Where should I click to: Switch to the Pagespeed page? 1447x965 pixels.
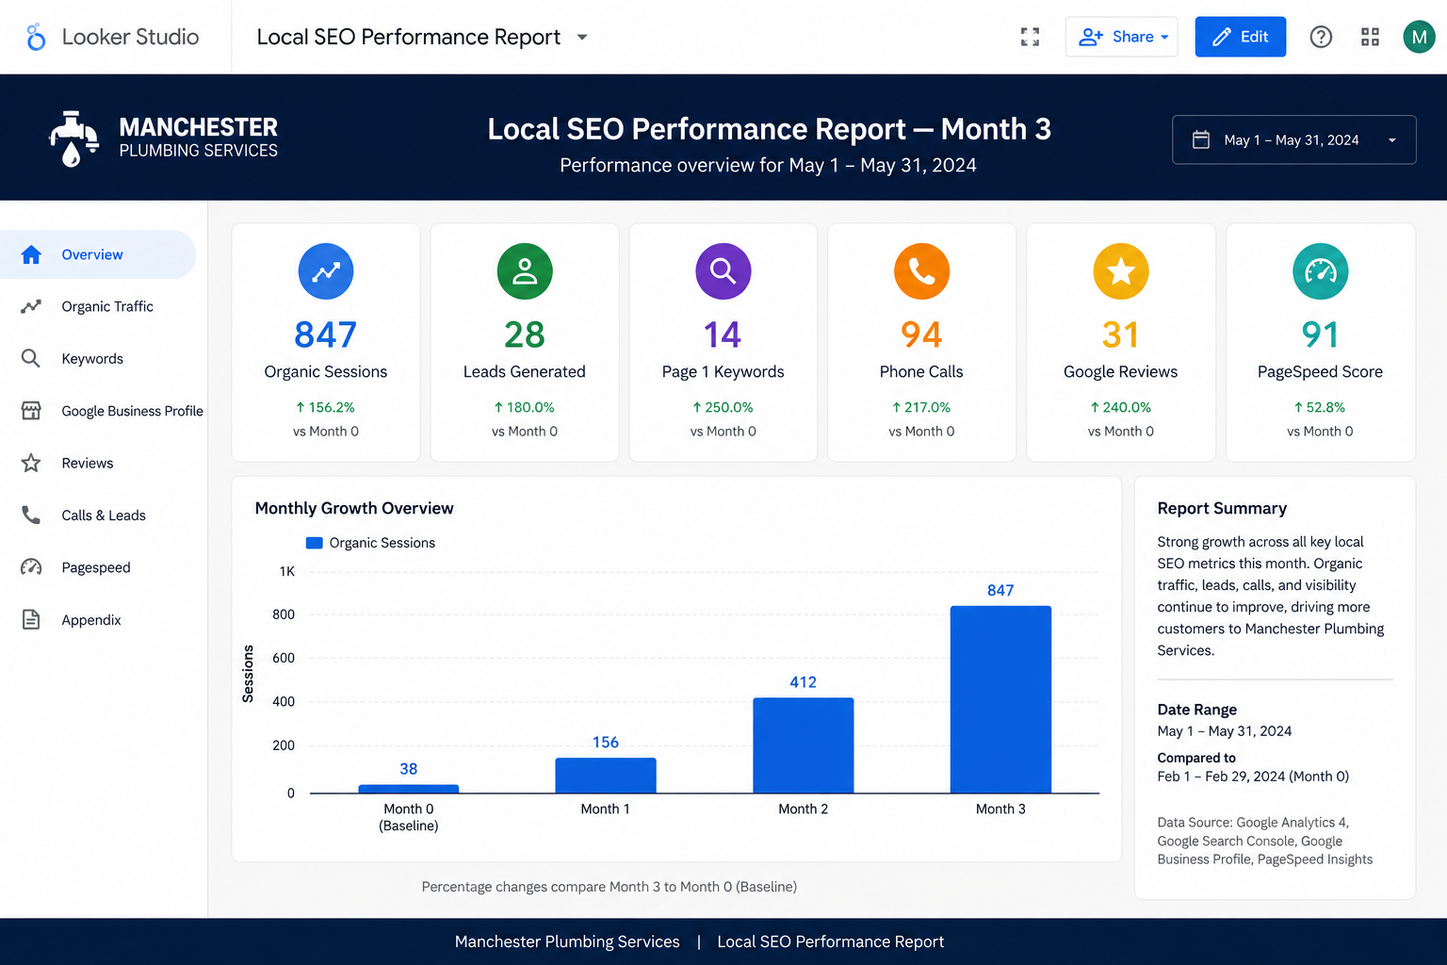(98, 567)
